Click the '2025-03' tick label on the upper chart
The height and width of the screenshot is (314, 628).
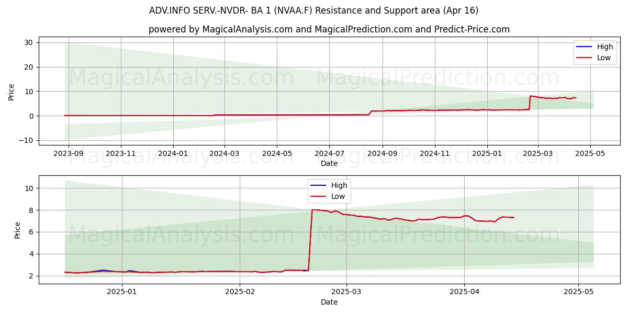tap(537, 153)
